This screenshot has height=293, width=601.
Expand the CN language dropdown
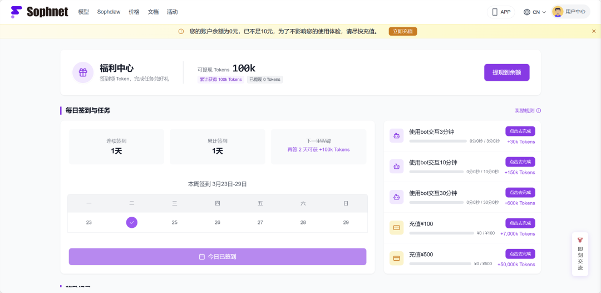pyautogui.click(x=535, y=12)
